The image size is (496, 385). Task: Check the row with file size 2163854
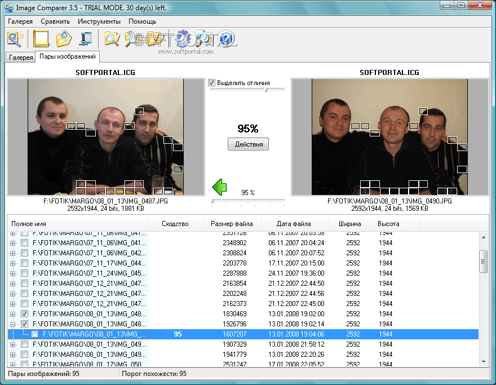[25, 284]
